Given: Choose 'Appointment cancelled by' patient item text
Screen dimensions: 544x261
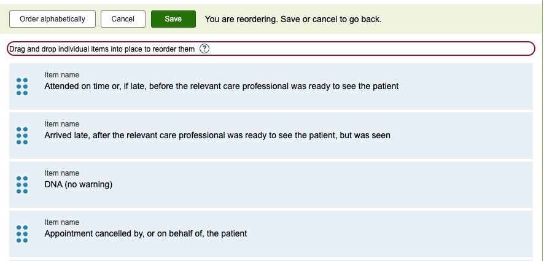Looking at the screenshot, I should click(145, 233).
